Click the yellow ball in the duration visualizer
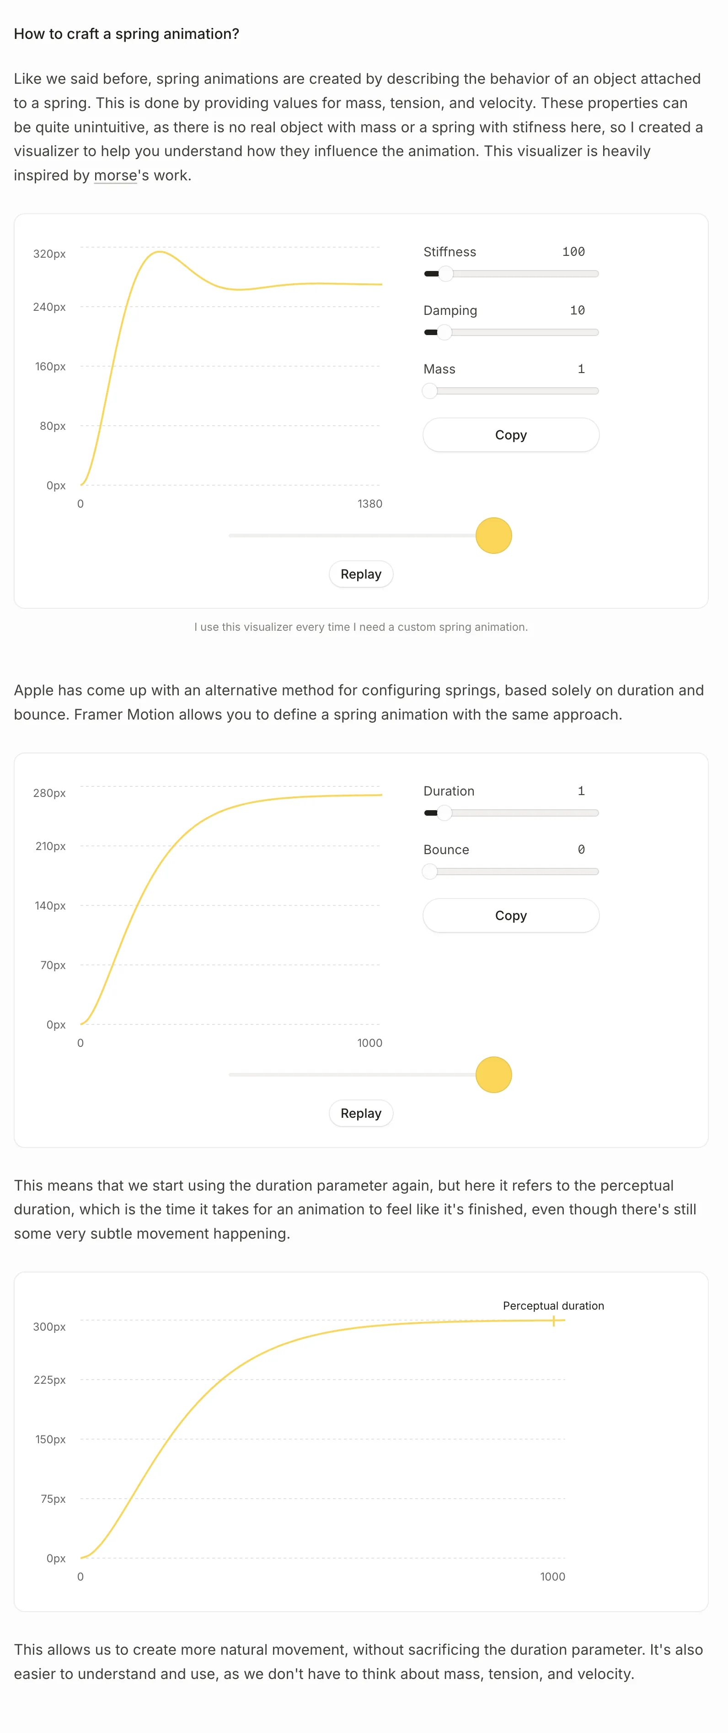Viewport: 728px width, 1733px height. pos(493,1074)
